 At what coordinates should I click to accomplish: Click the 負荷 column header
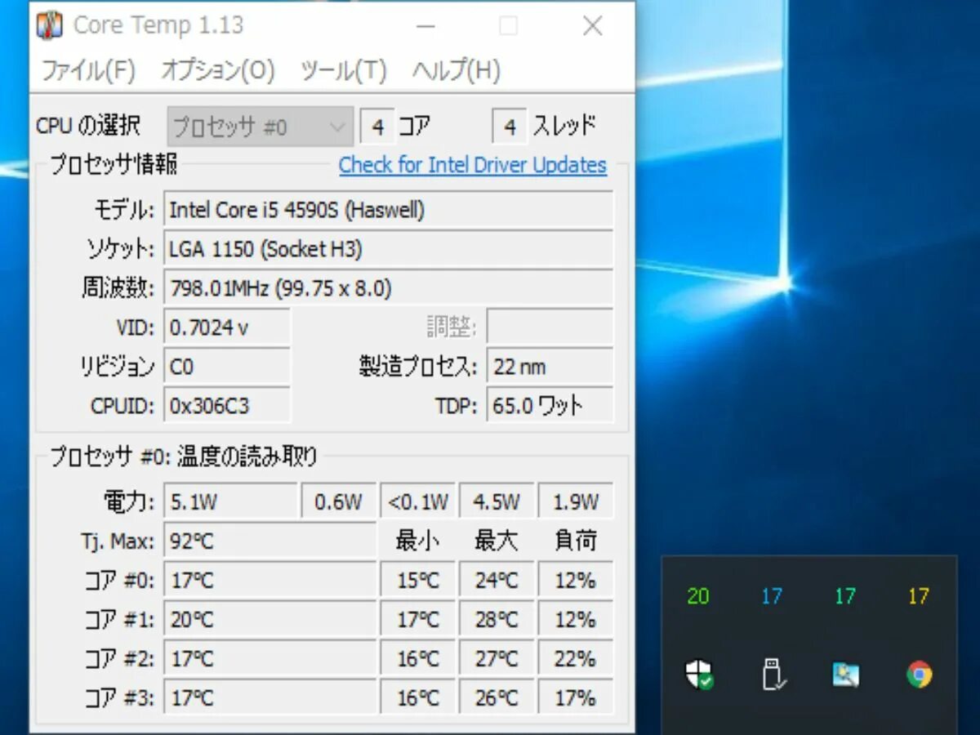pos(576,541)
